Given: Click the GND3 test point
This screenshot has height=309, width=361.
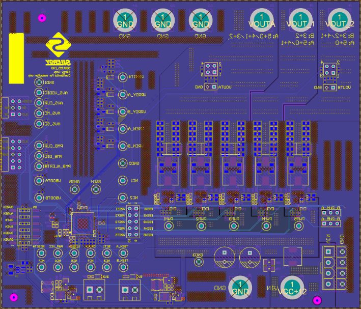Looking at the screenshot, I should coord(198,261).
